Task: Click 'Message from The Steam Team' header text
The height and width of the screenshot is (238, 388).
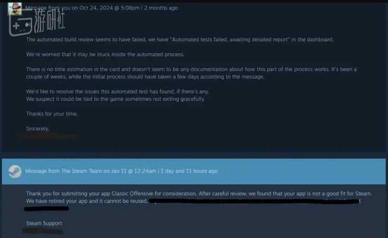Action: click(91, 171)
